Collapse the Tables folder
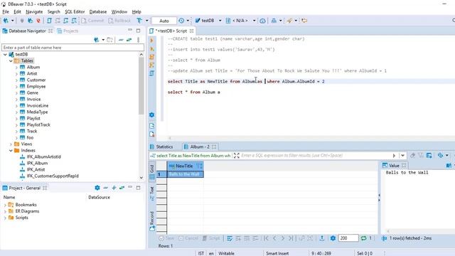This screenshot has width=455, height=256. click(x=11, y=60)
